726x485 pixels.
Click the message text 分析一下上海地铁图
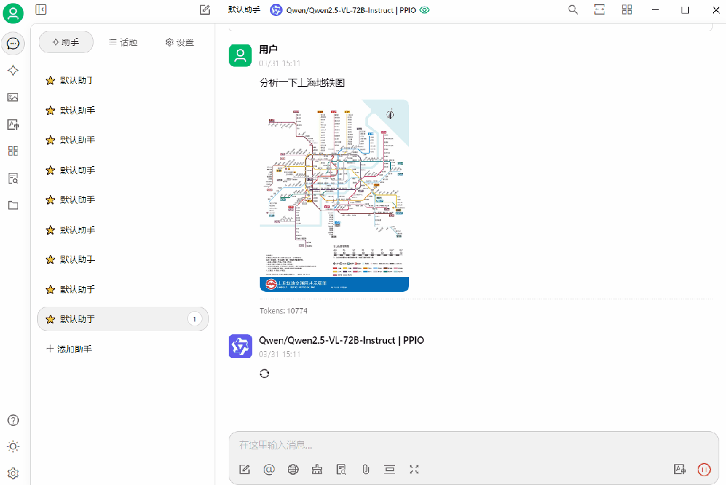coord(302,83)
